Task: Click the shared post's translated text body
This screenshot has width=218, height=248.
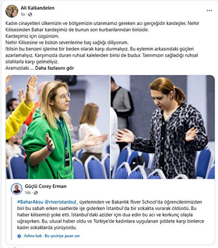Action: pos(110,215)
